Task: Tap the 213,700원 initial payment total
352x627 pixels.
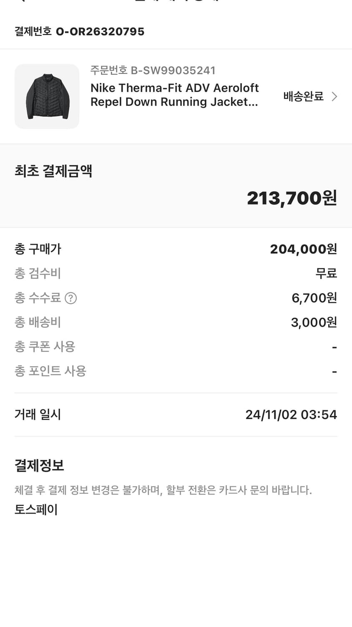Action: pyautogui.click(x=292, y=198)
